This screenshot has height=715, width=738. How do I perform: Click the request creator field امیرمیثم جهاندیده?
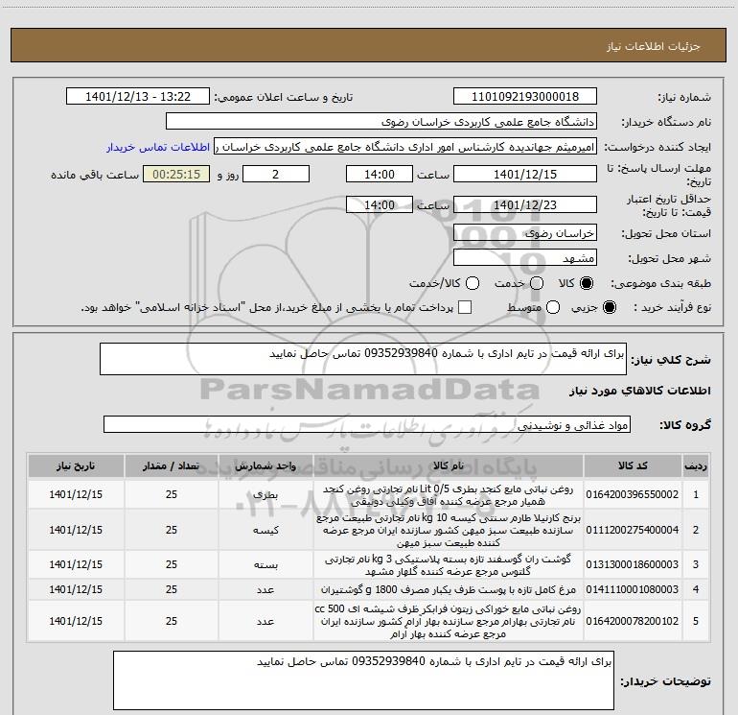tap(405, 147)
